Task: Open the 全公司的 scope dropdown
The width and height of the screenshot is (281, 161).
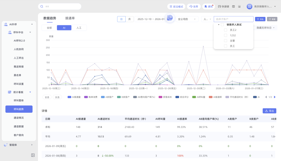Action: click(x=187, y=19)
